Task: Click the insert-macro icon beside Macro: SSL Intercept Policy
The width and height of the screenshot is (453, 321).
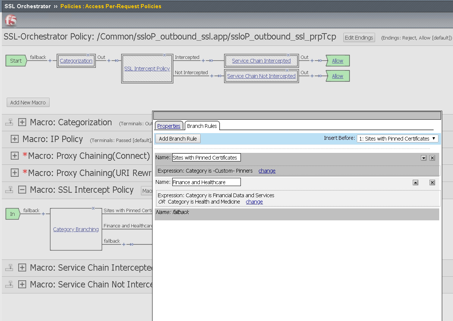Action: coord(9,190)
